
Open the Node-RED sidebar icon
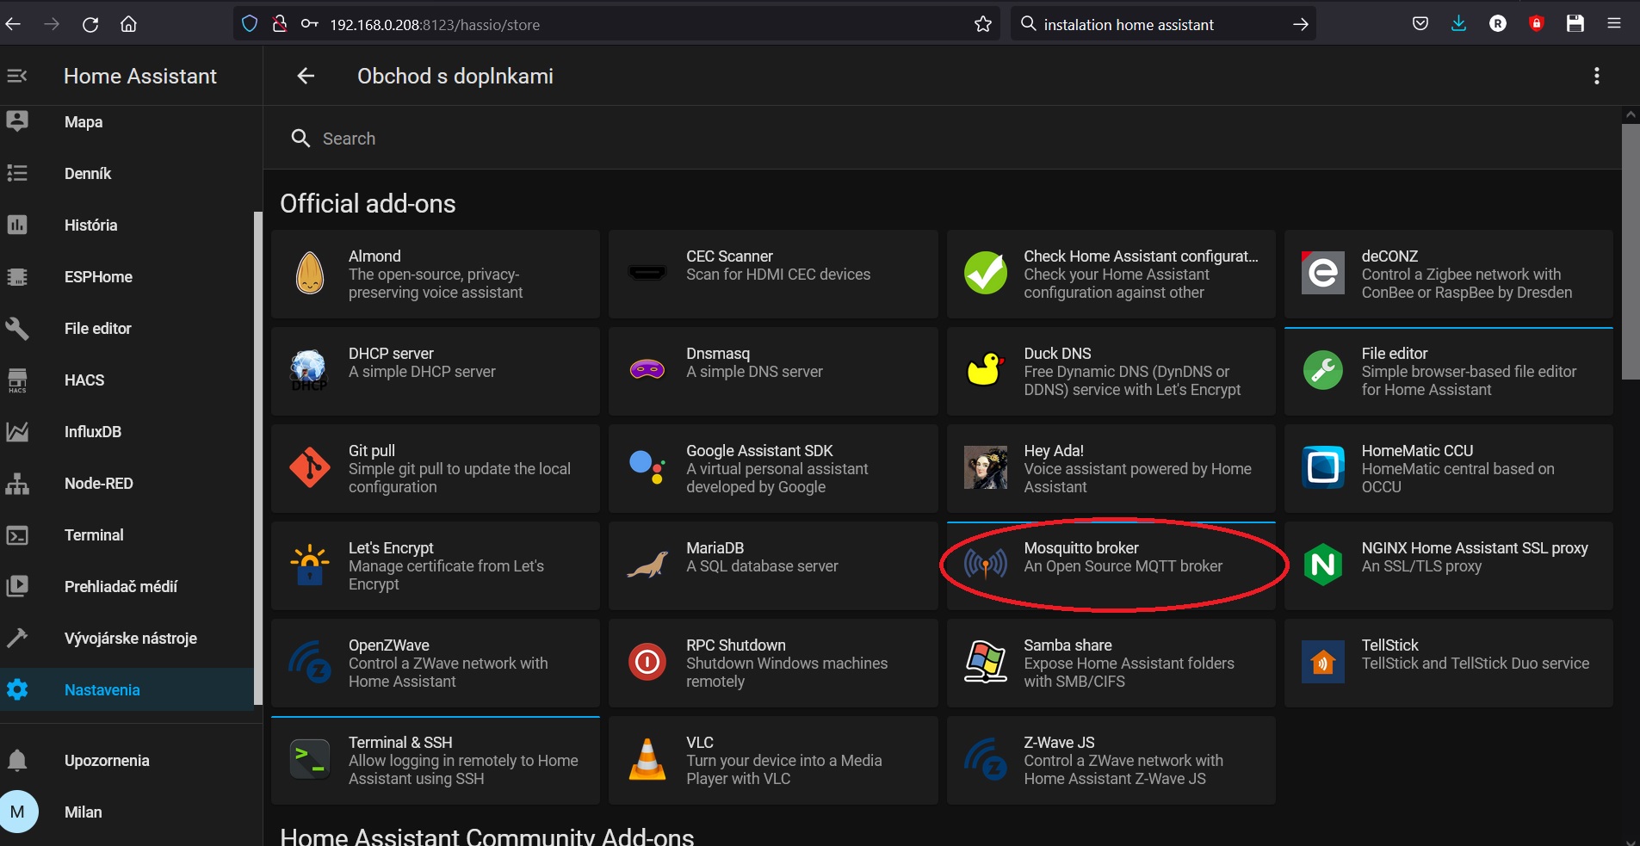coord(17,483)
